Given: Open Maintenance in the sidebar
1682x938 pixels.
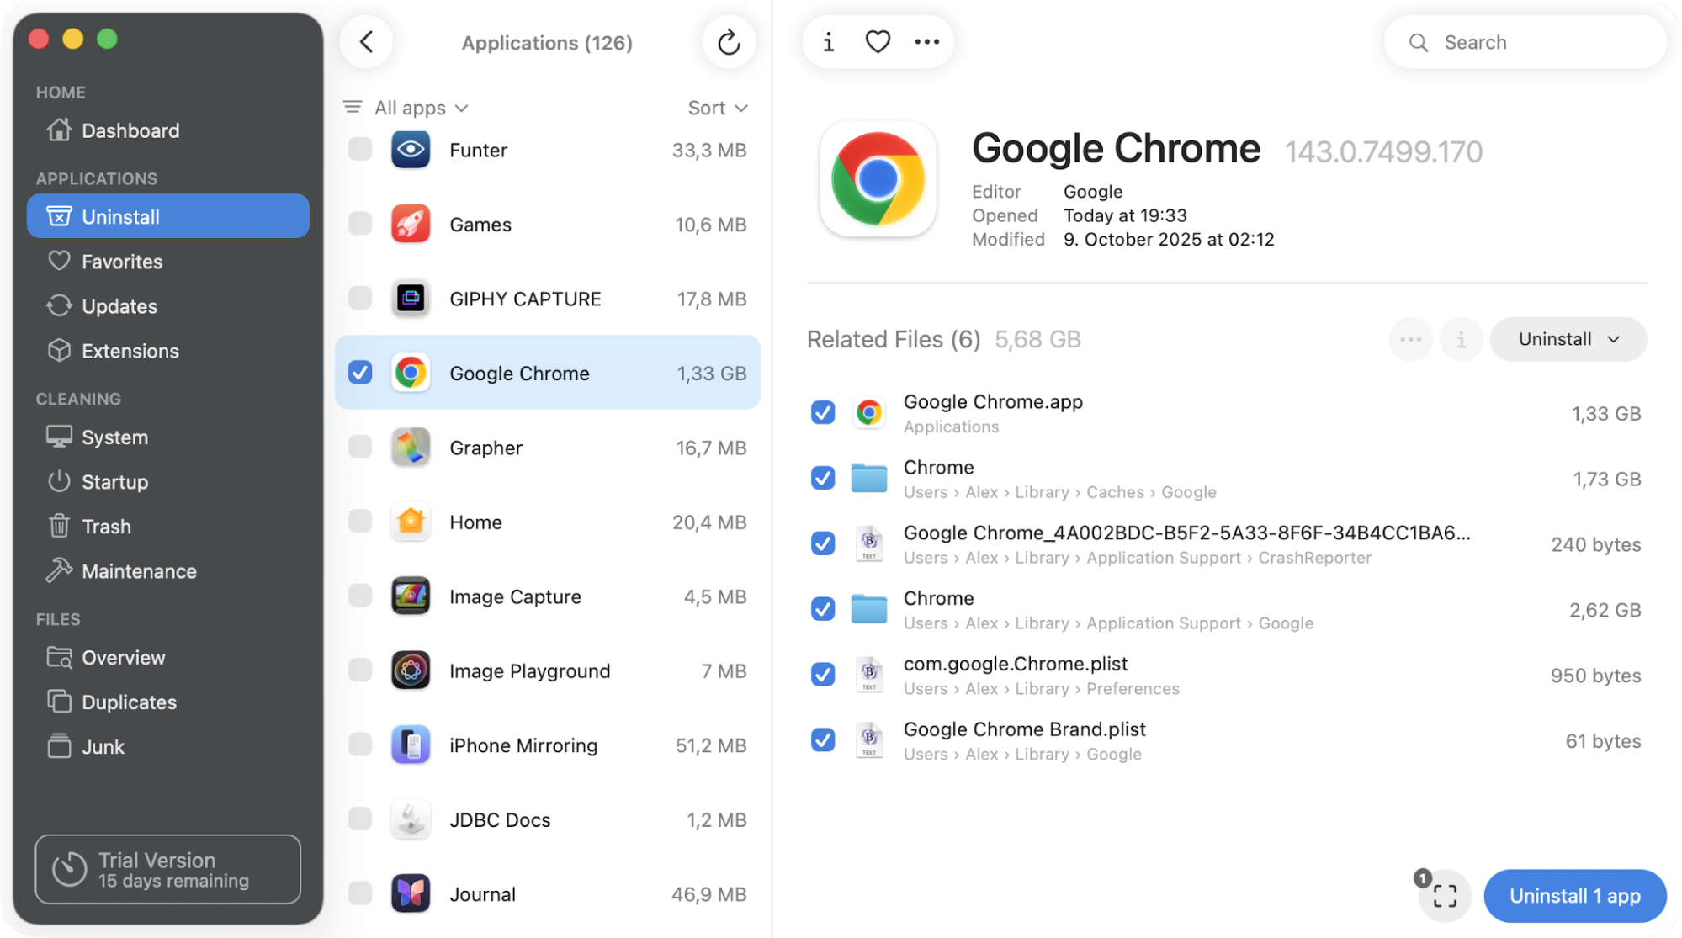Looking at the screenshot, I should (x=168, y=571).
